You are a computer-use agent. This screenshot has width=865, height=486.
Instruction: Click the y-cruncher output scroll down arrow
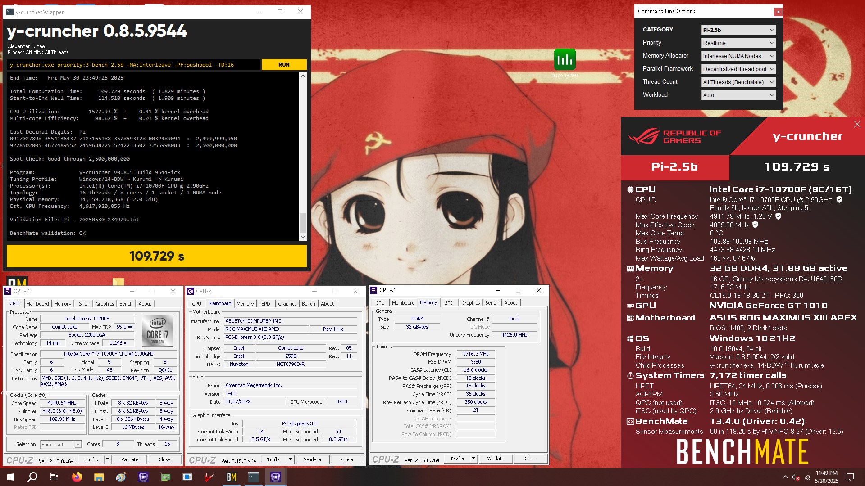pyautogui.click(x=303, y=237)
